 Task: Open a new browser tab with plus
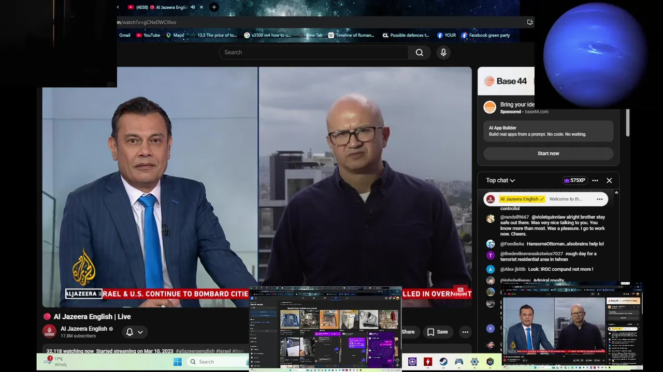(214, 7)
